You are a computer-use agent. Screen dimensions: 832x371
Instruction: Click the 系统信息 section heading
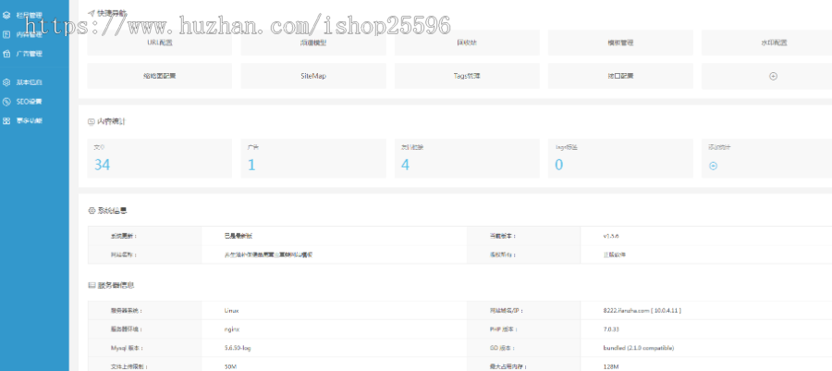point(112,211)
